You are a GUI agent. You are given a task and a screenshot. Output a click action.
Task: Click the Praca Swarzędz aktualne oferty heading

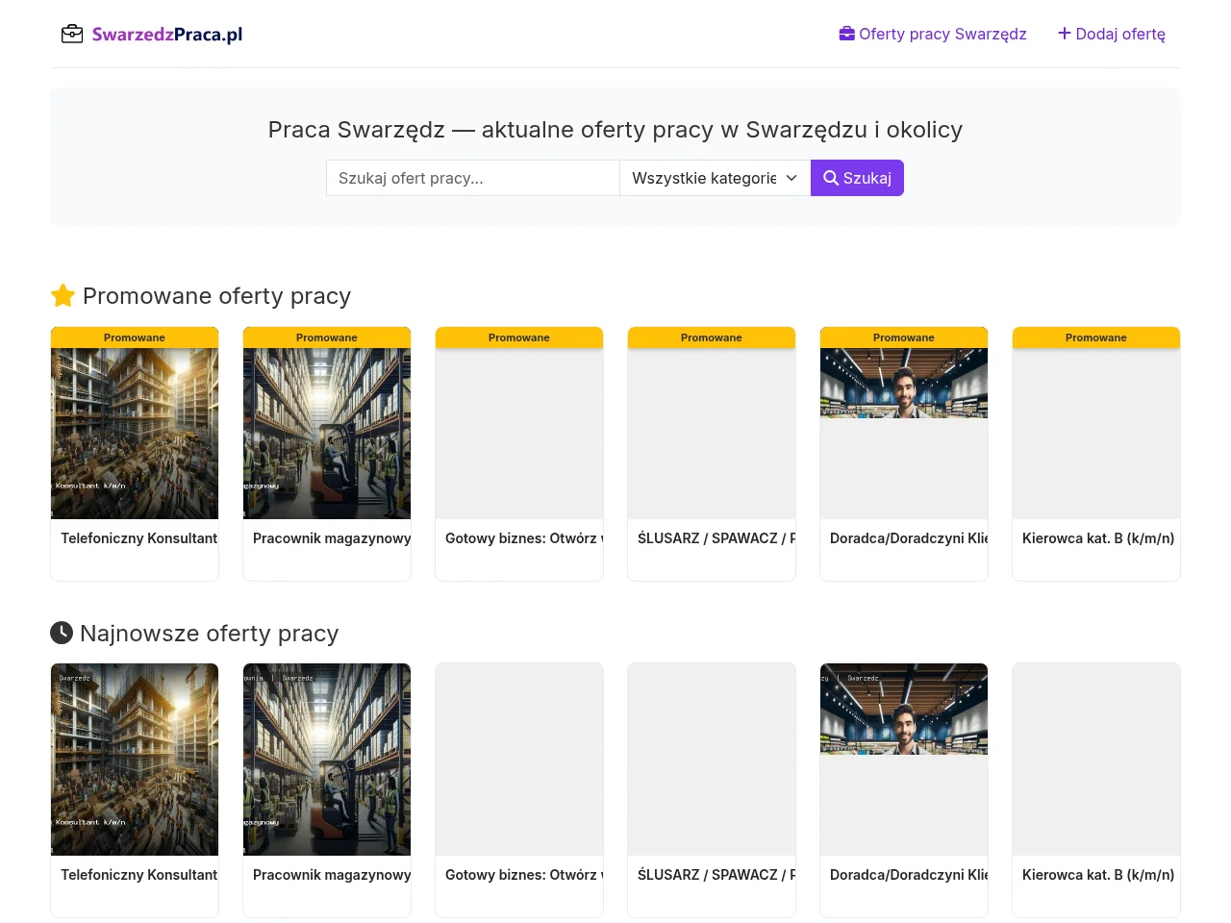click(x=615, y=130)
